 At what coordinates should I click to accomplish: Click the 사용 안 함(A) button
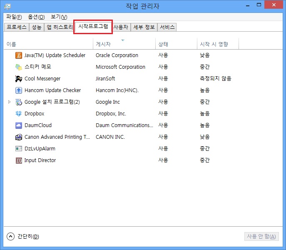click(261, 237)
